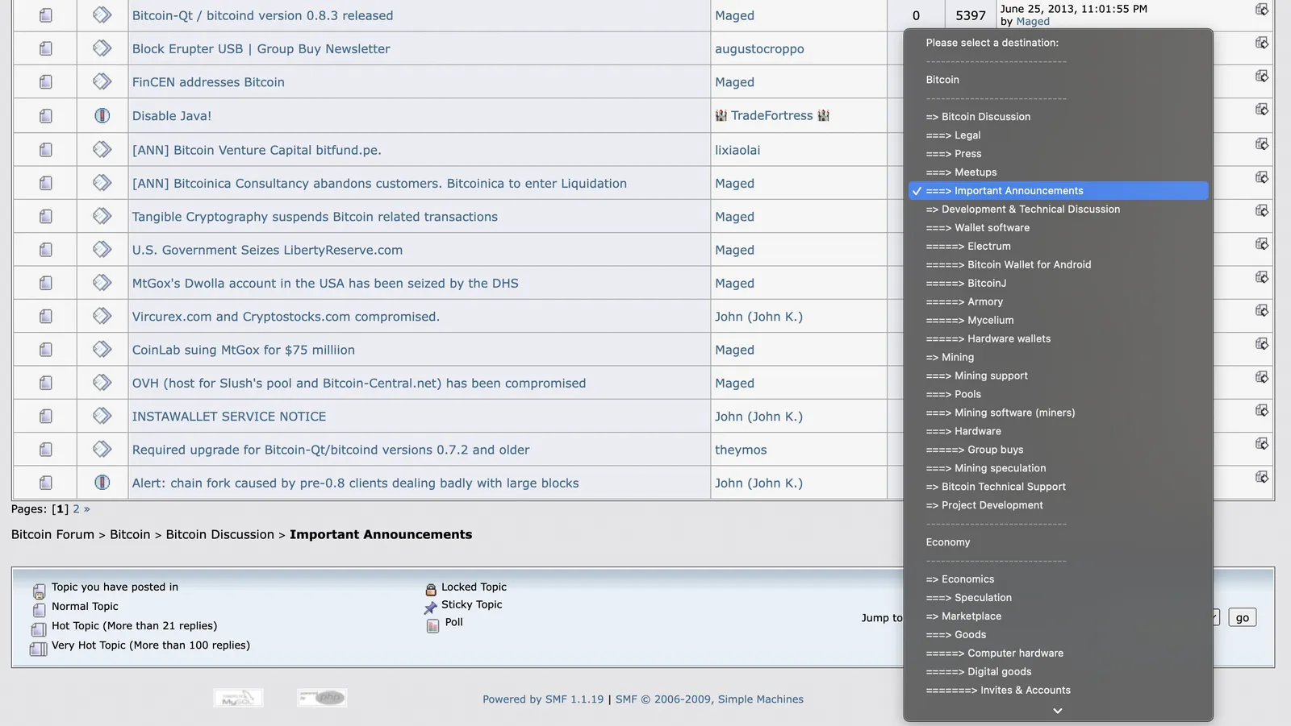Choose 'Legal' in jump-to list
The width and height of the screenshot is (1291, 726).
[1058, 135]
